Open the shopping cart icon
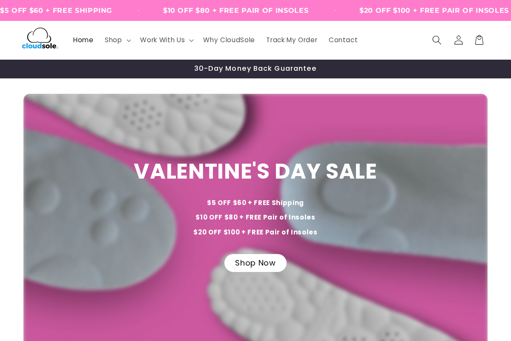The width and height of the screenshot is (511, 341). [x=479, y=40]
